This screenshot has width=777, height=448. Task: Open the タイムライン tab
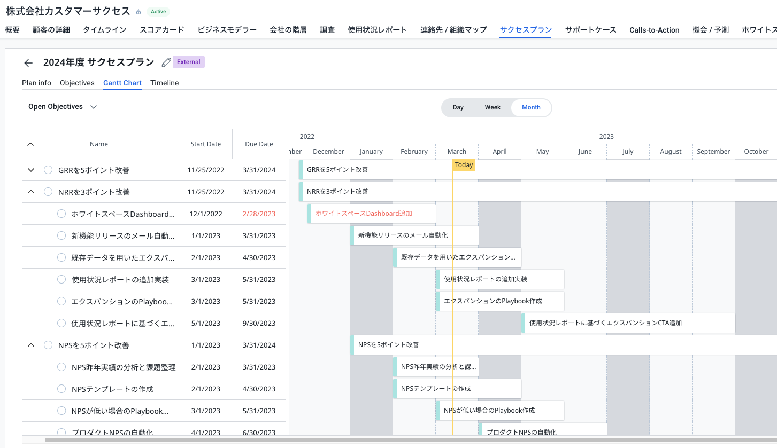point(105,30)
